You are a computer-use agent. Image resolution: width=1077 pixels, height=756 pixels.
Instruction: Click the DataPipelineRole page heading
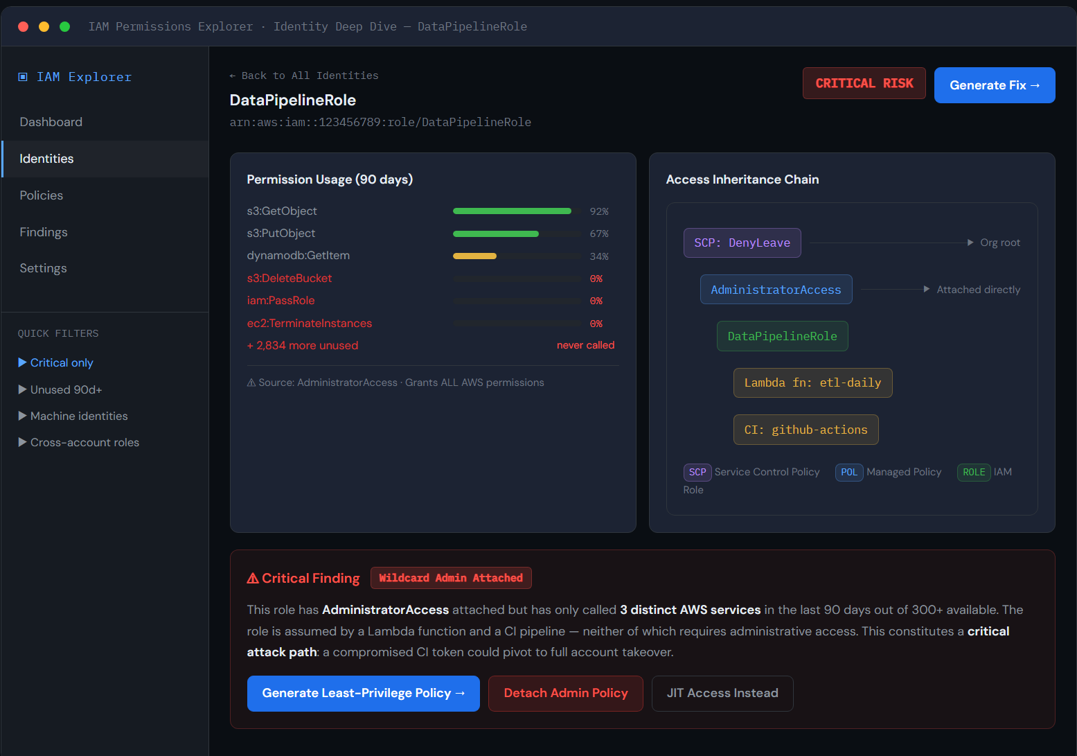293,100
